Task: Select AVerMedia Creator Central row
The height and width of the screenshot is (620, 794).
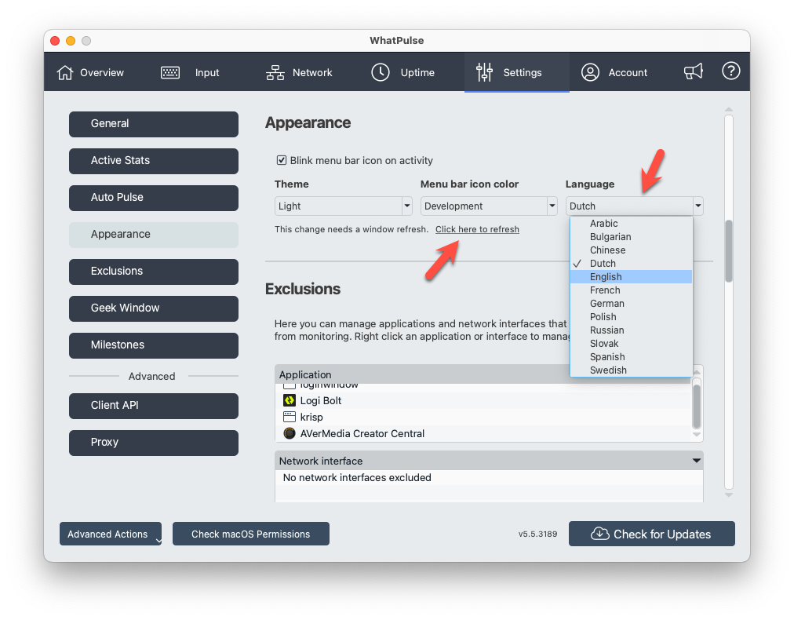Action: click(483, 433)
